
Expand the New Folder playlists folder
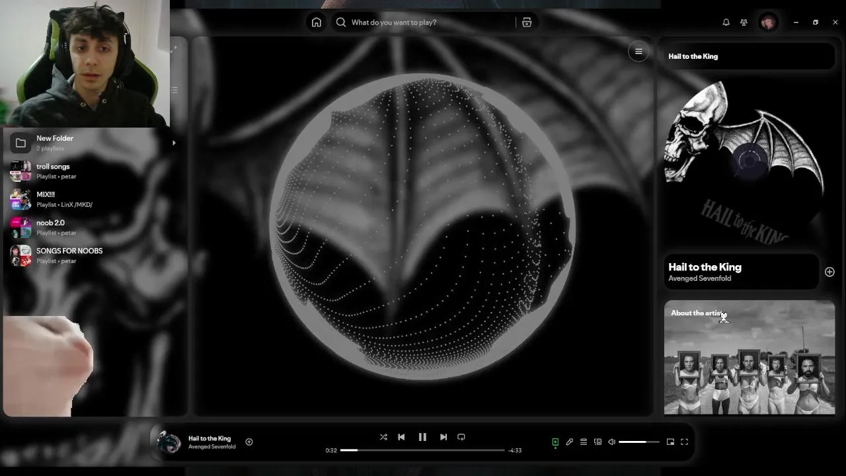coord(174,143)
